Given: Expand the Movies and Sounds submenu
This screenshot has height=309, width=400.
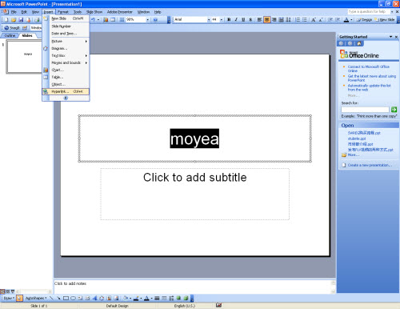Looking at the screenshot, I should tap(66, 62).
